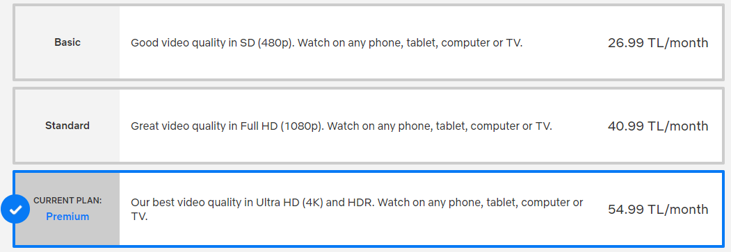The height and width of the screenshot is (252, 731).
Task: Click the blue checkmark icon beside Premium
Action: coord(15,210)
